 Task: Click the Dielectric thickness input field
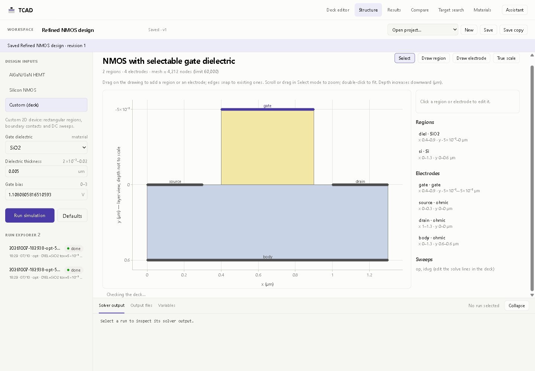(x=46, y=171)
